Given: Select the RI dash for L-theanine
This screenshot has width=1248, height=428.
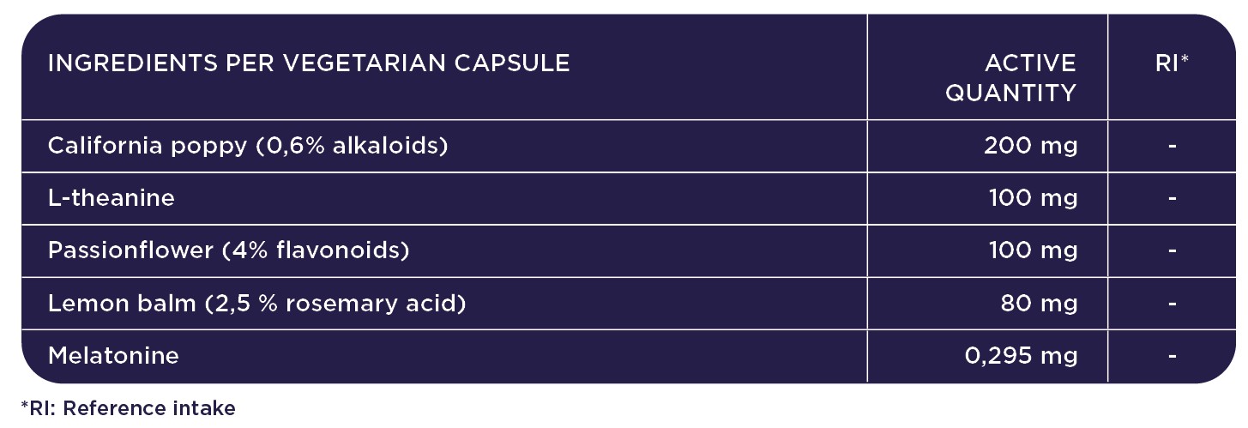Looking at the screenshot, I should (1172, 198).
